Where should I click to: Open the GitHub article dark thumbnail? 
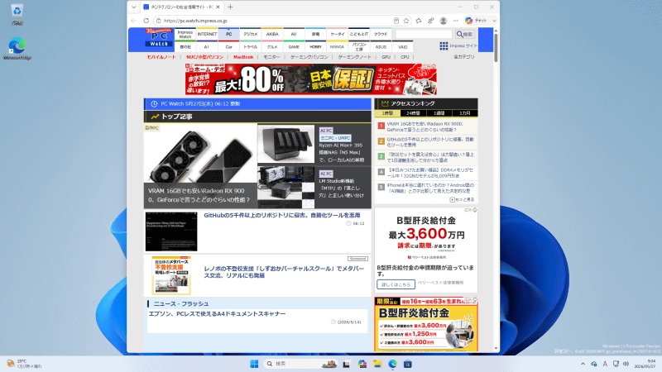[x=171, y=231]
